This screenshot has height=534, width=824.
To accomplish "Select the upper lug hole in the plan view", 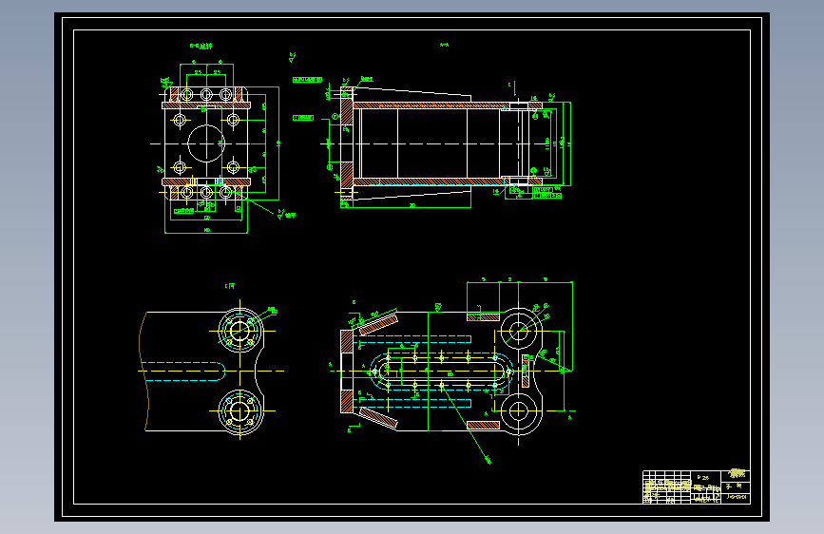I will (x=519, y=331).
